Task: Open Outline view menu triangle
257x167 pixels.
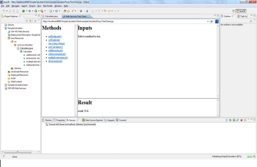Action: point(254,20)
